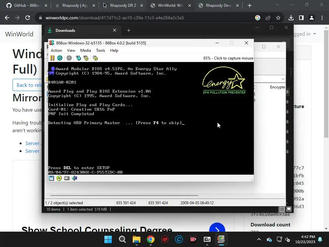Toggle Chrome side panel icon
The image size is (329, 247).
click(x=301, y=18)
